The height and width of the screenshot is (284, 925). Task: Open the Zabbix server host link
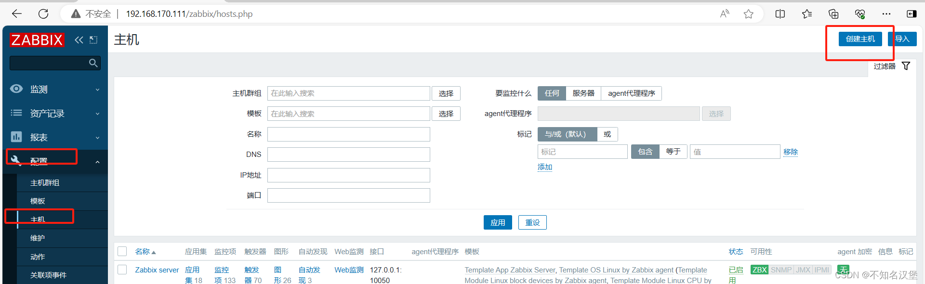tap(157, 270)
